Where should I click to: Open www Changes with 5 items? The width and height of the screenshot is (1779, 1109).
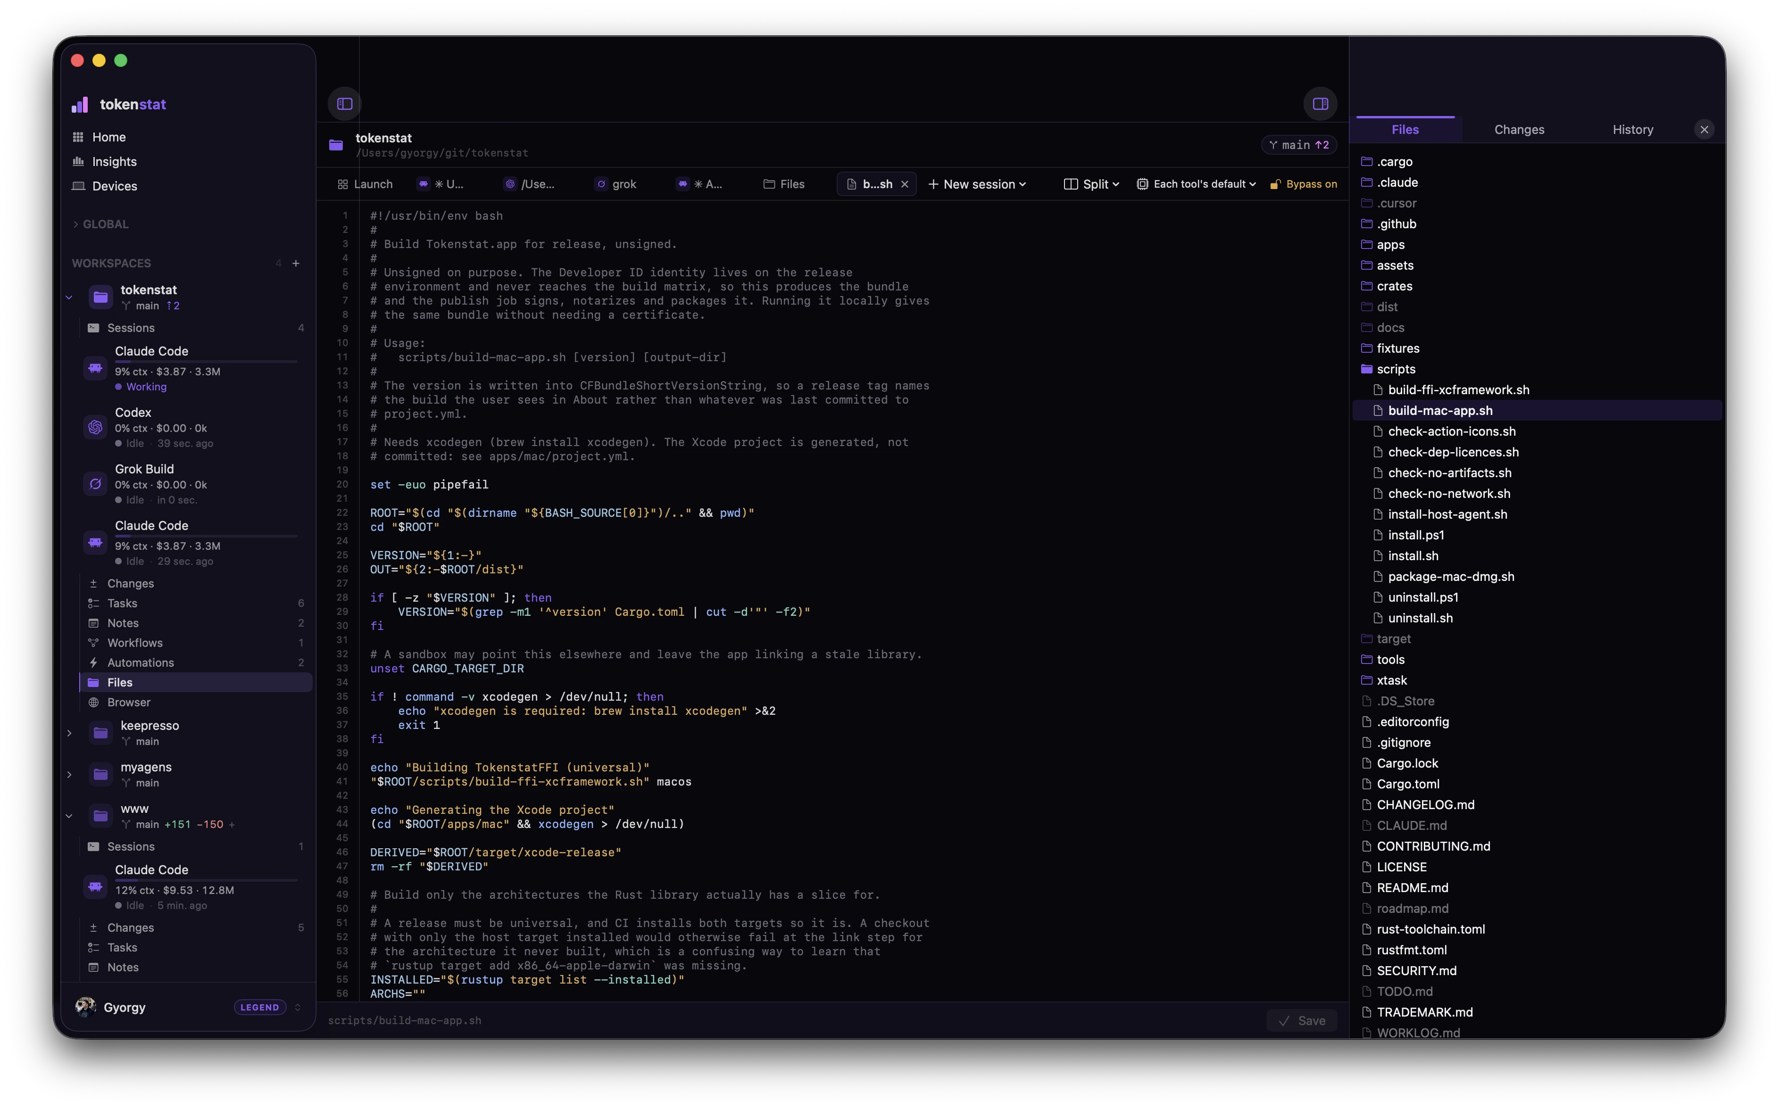(x=195, y=928)
